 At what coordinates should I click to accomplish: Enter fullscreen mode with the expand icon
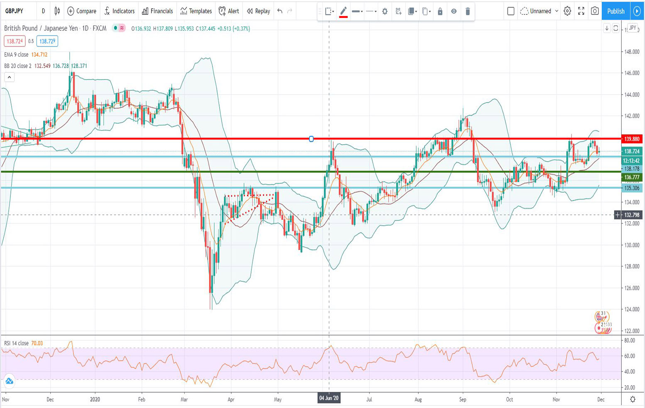[581, 11]
